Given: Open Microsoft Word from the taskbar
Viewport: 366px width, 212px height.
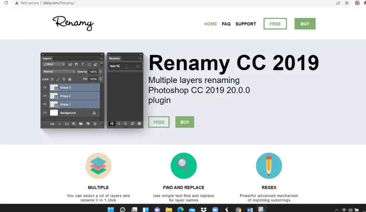Looking at the screenshot, I should (250, 210).
